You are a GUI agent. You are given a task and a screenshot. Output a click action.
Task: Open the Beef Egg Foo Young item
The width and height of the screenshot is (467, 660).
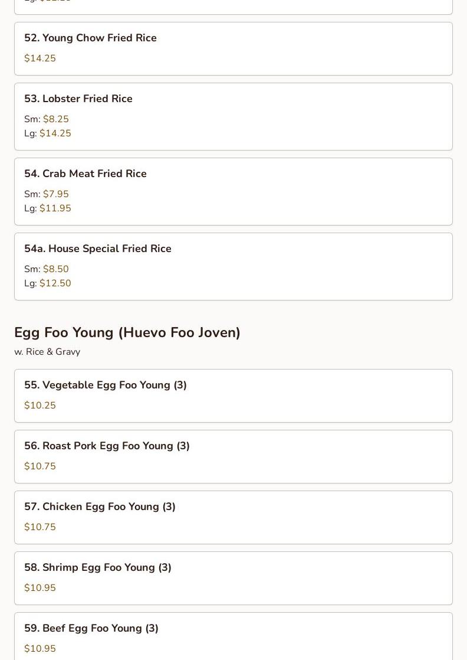(x=91, y=628)
